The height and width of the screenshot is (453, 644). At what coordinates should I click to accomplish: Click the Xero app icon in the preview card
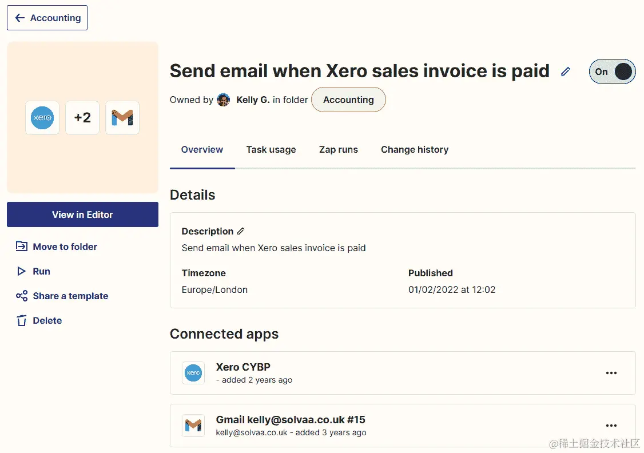pyautogui.click(x=42, y=118)
